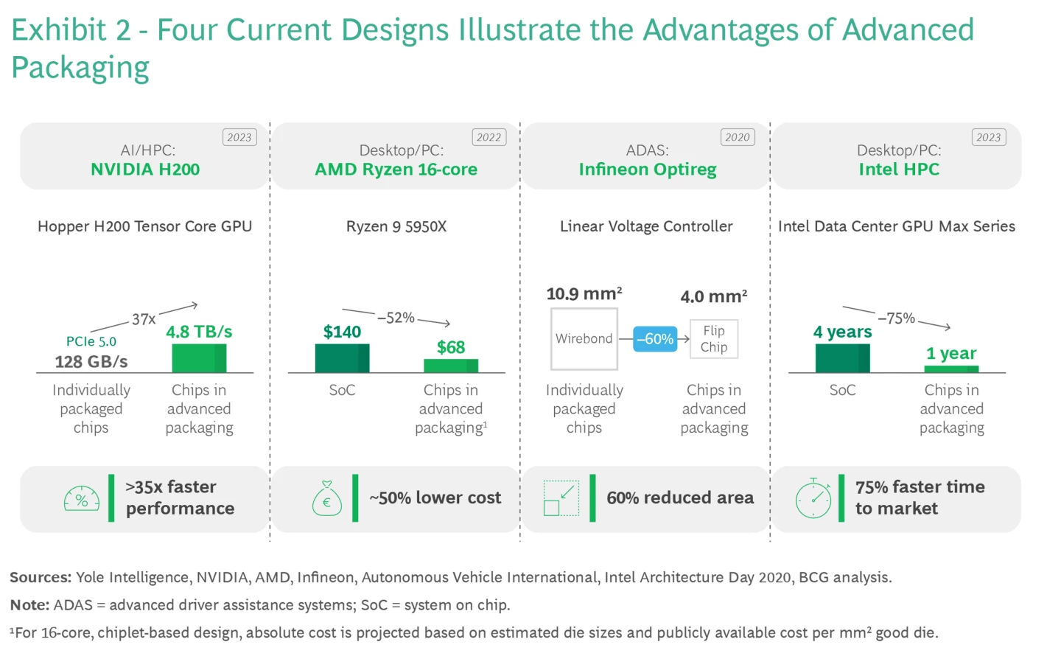Click the AI/HPC: category label

coord(147,150)
